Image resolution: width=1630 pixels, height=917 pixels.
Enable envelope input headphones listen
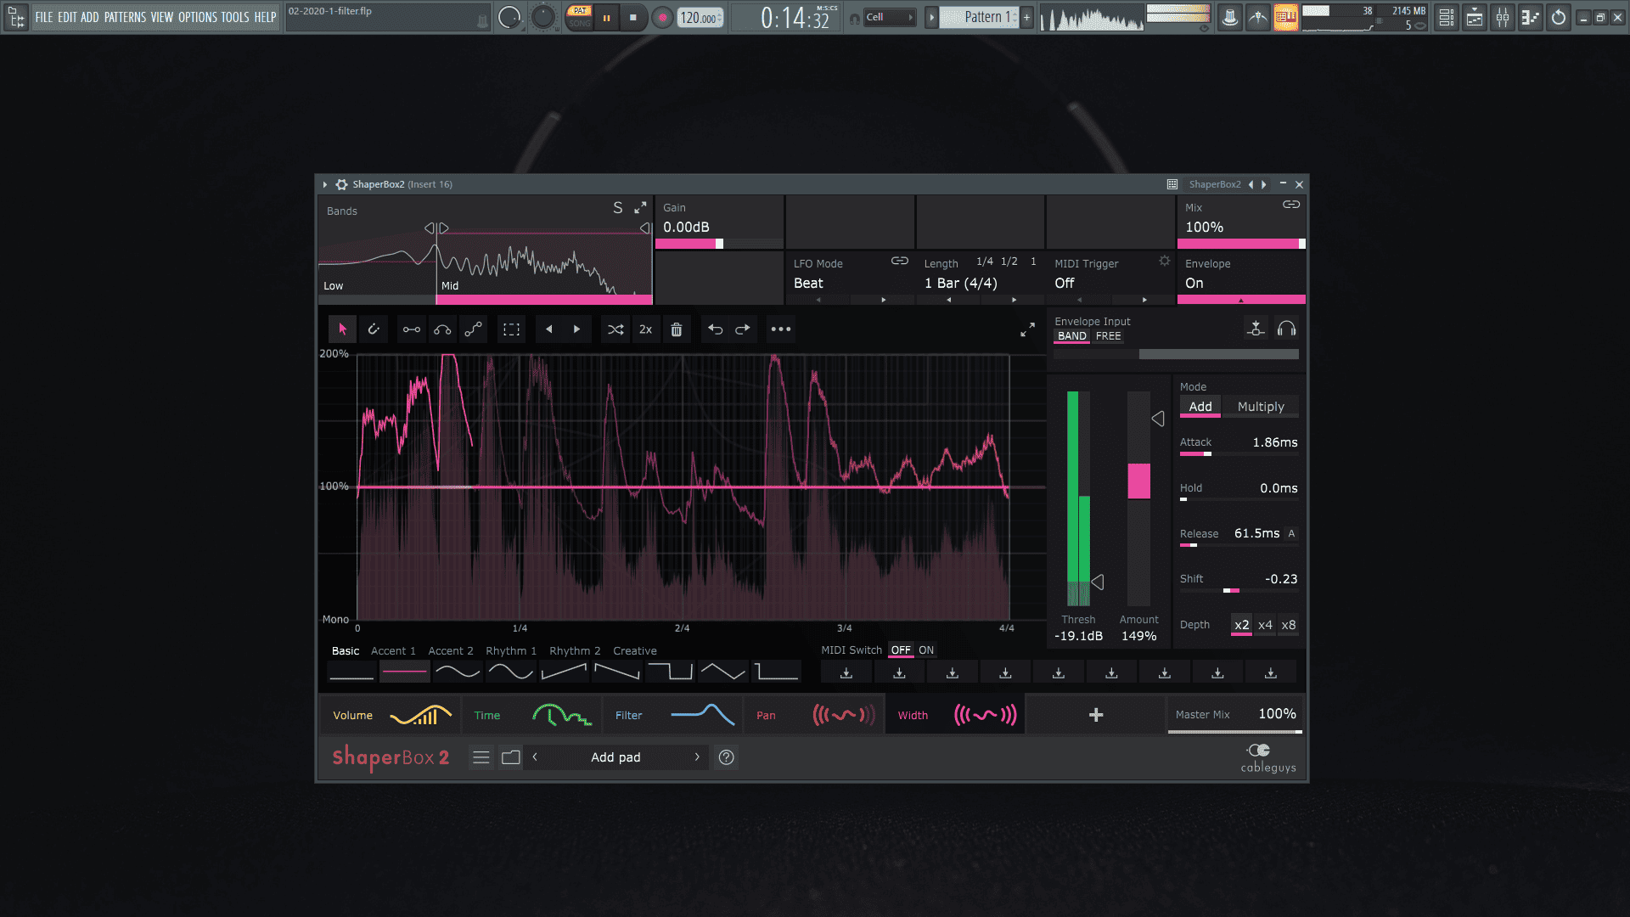(x=1286, y=329)
